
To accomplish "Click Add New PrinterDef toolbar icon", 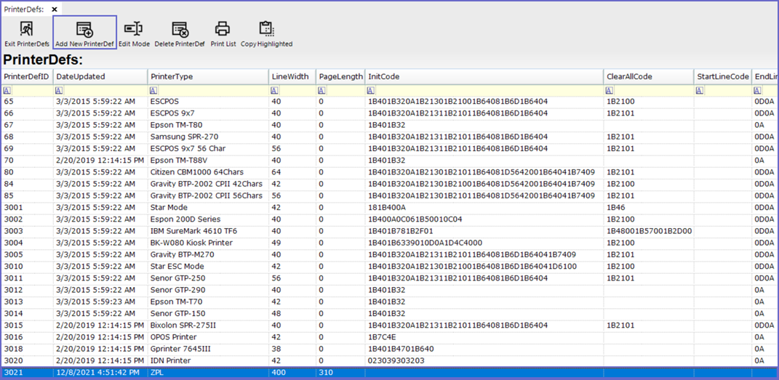I will [x=84, y=30].
